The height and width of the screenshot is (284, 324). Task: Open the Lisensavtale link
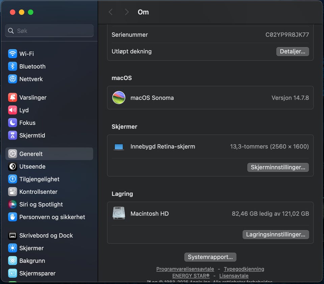[234, 276]
